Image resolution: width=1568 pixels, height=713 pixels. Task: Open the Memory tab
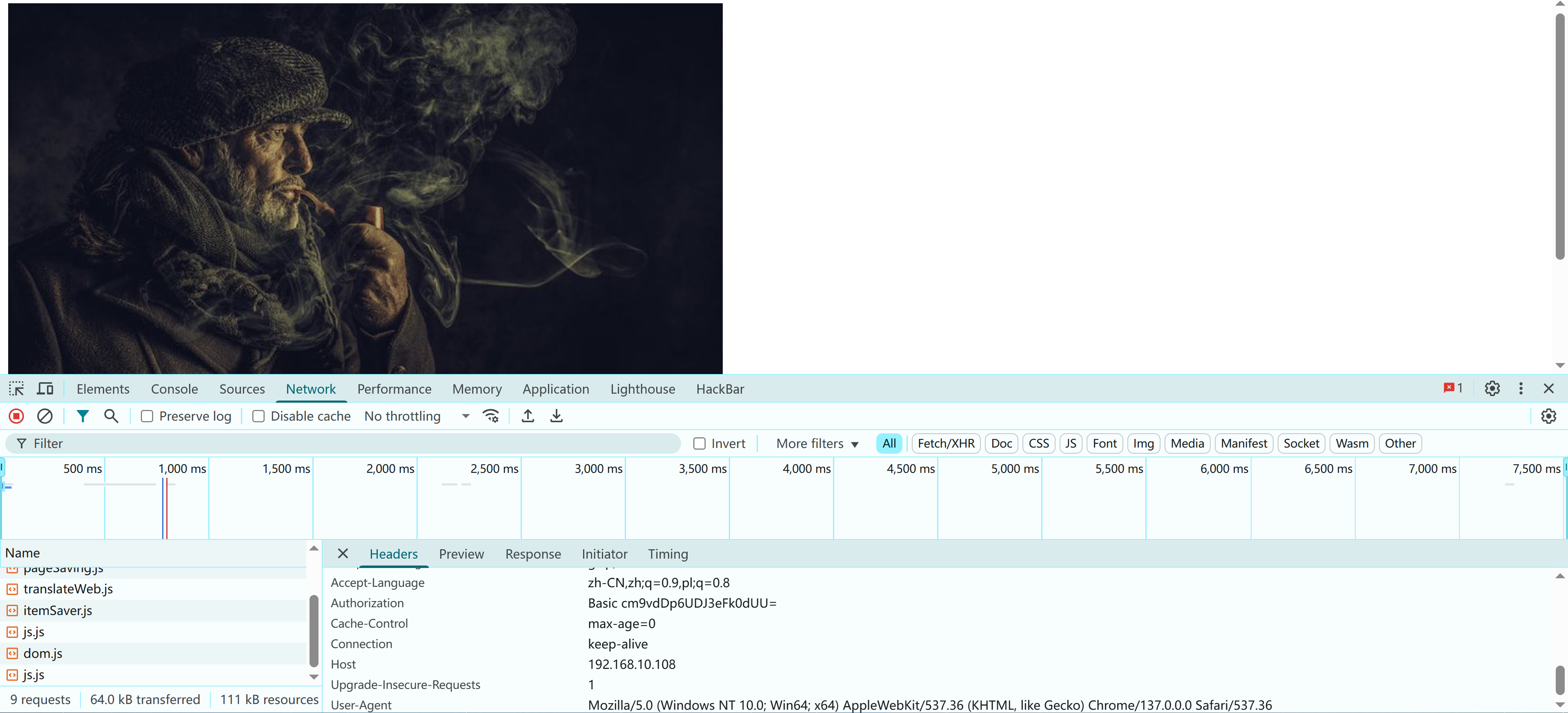477,388
